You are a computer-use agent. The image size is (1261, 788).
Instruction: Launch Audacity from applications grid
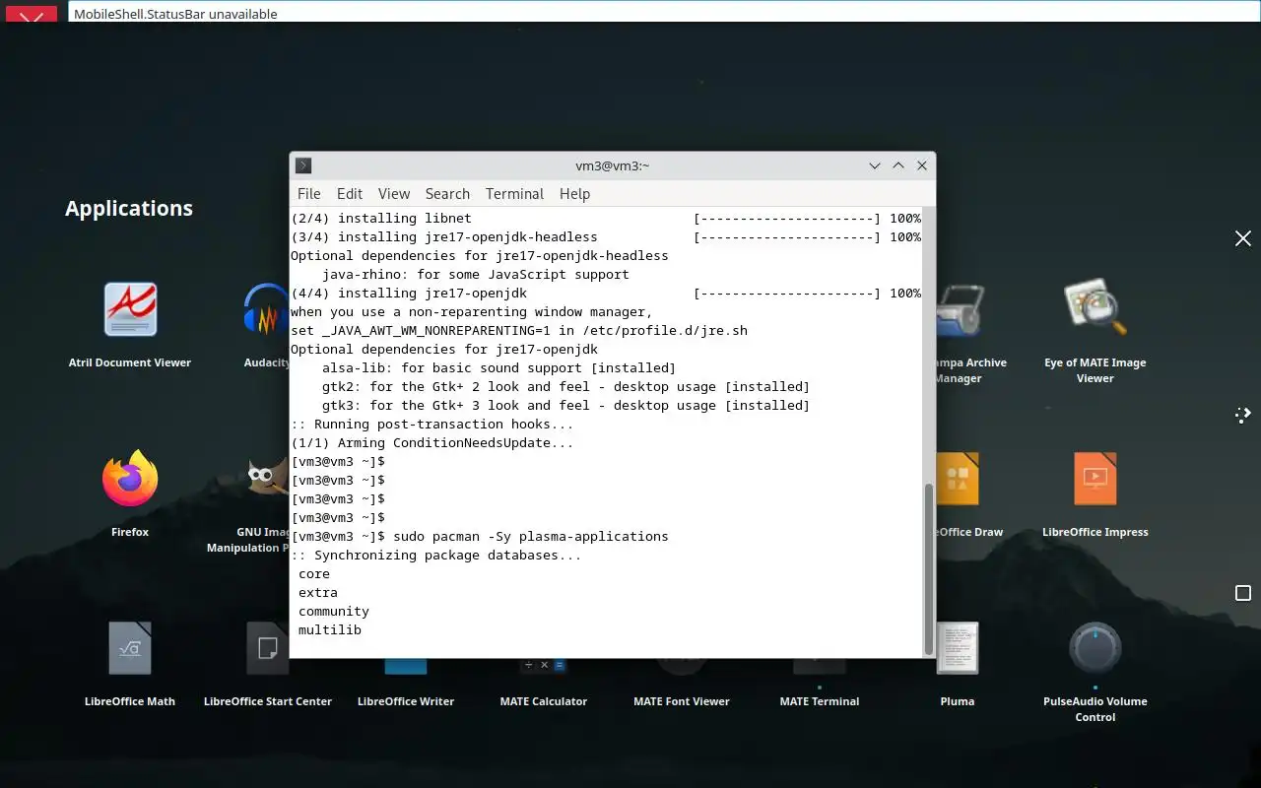pos(265,309)
